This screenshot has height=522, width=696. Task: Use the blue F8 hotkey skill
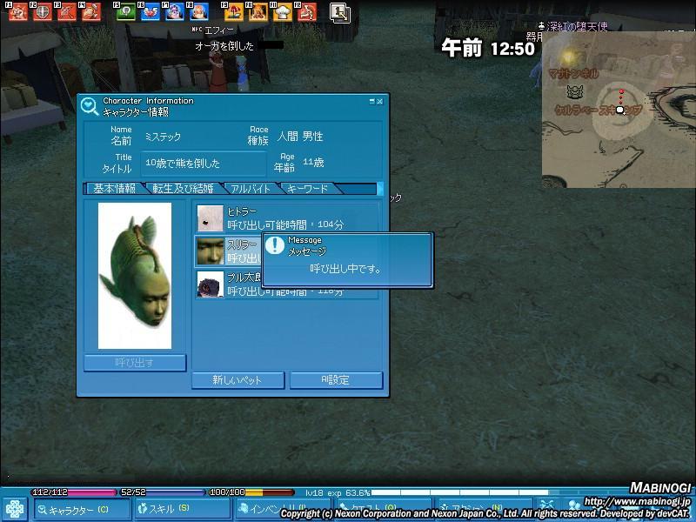tap(199, 11)
